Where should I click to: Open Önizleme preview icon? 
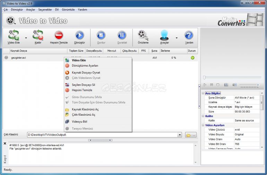pyautogui.click(x=143, y=35)
